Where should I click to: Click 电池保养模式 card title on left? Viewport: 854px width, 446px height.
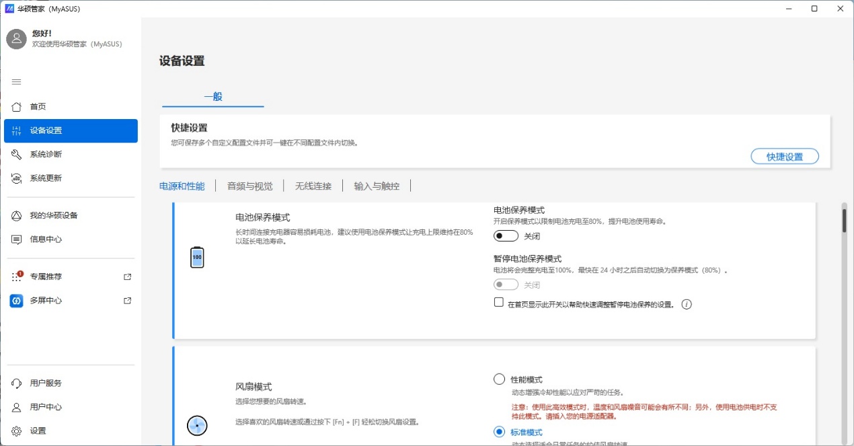pos(262,217)
